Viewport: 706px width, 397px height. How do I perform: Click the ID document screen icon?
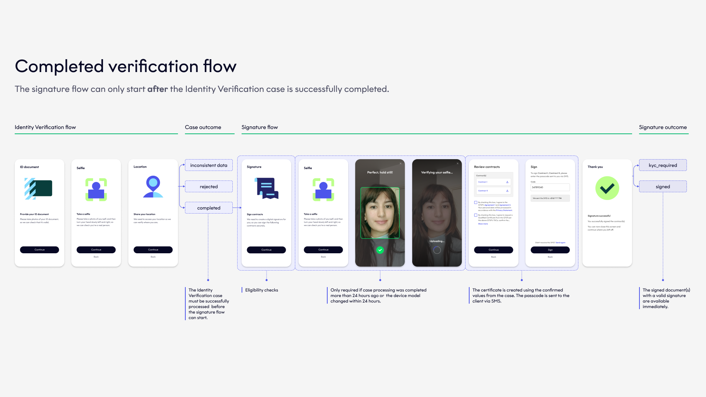point(39,190)
